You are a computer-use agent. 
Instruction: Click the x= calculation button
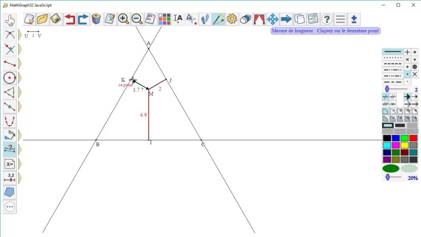10,164
